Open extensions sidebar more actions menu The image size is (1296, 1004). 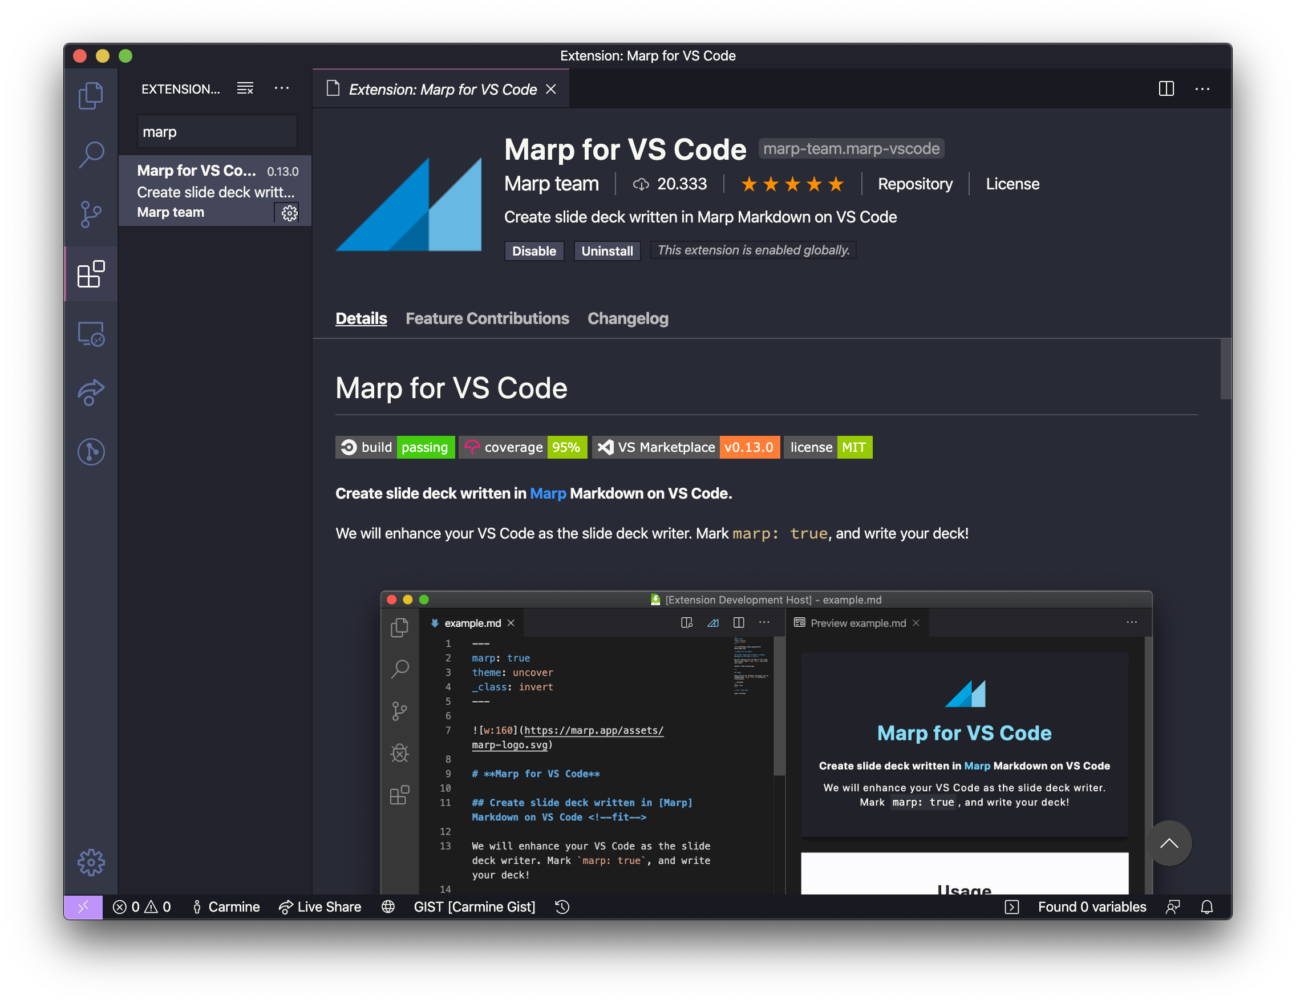[x=281, y=88]
